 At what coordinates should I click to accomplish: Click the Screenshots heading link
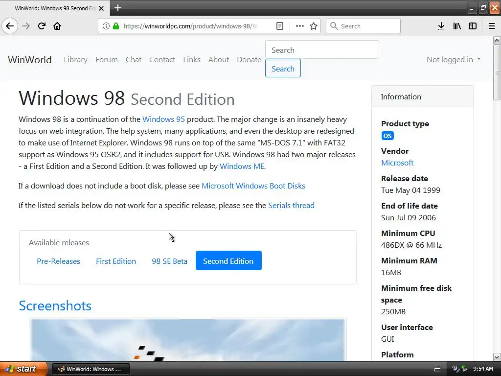(x=55, y=305)
